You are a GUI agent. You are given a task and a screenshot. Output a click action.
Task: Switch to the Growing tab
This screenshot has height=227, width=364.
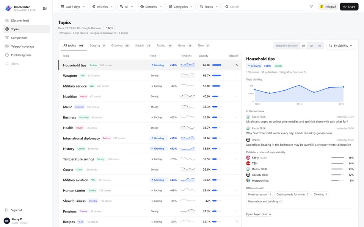120,45
